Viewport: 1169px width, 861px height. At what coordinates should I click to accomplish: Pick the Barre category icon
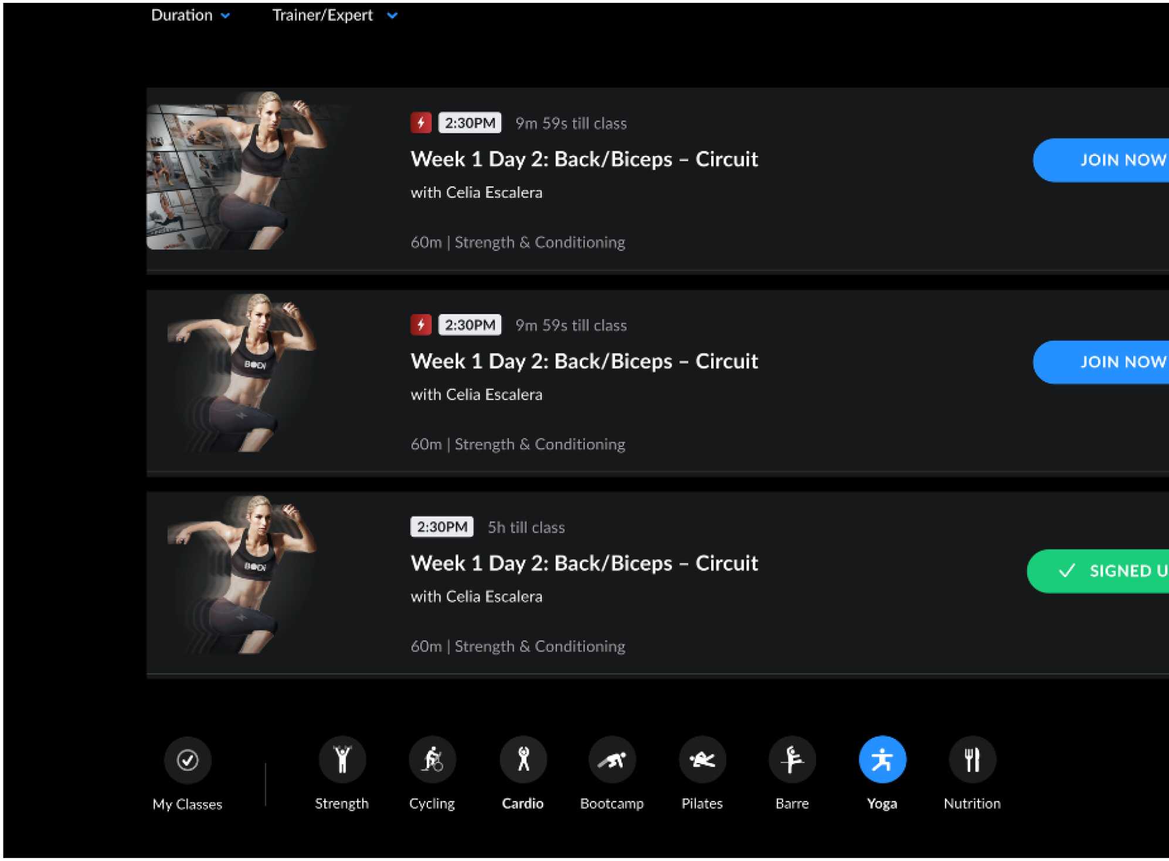(x=792, y=760)
